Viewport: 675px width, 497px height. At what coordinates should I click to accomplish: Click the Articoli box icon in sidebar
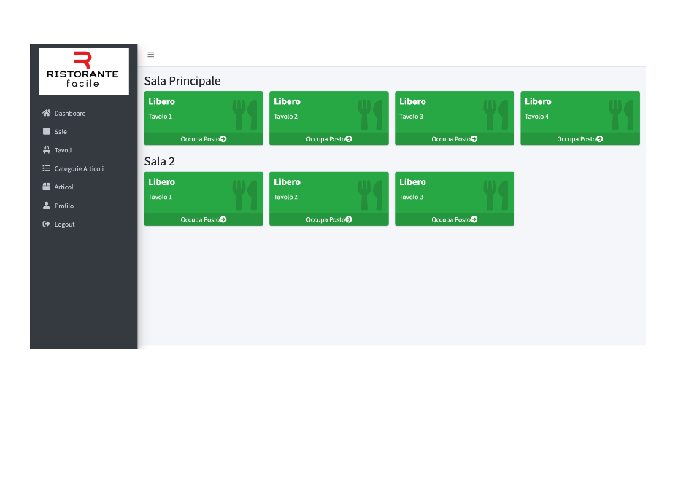pos(47,187)
